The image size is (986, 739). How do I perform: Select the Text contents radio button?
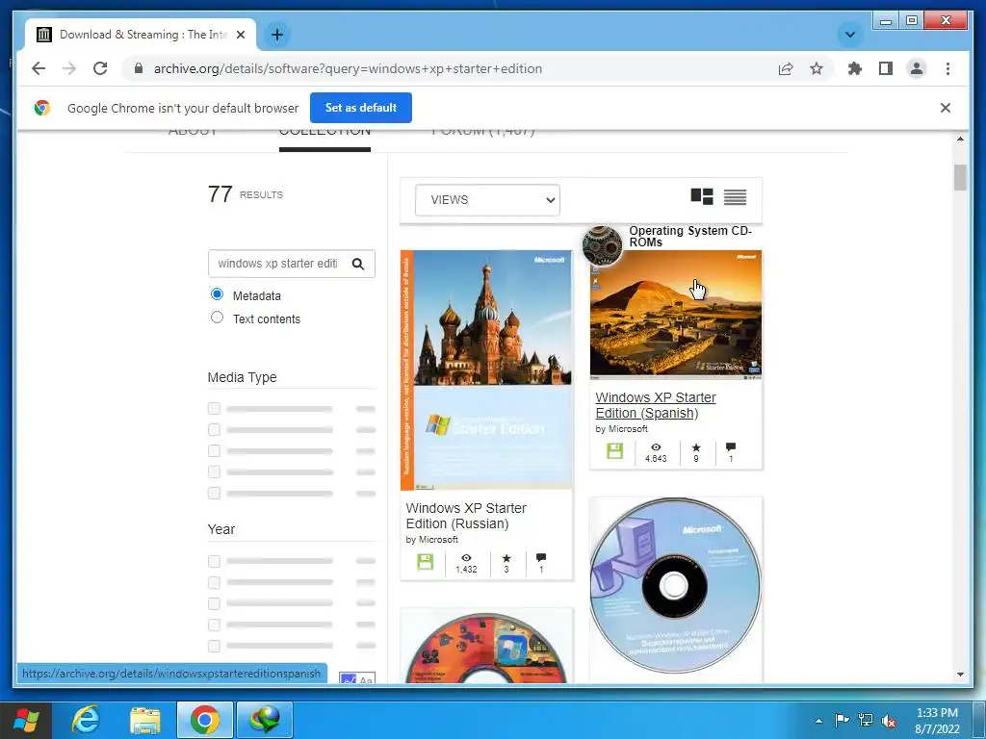(x=217, y=318)
